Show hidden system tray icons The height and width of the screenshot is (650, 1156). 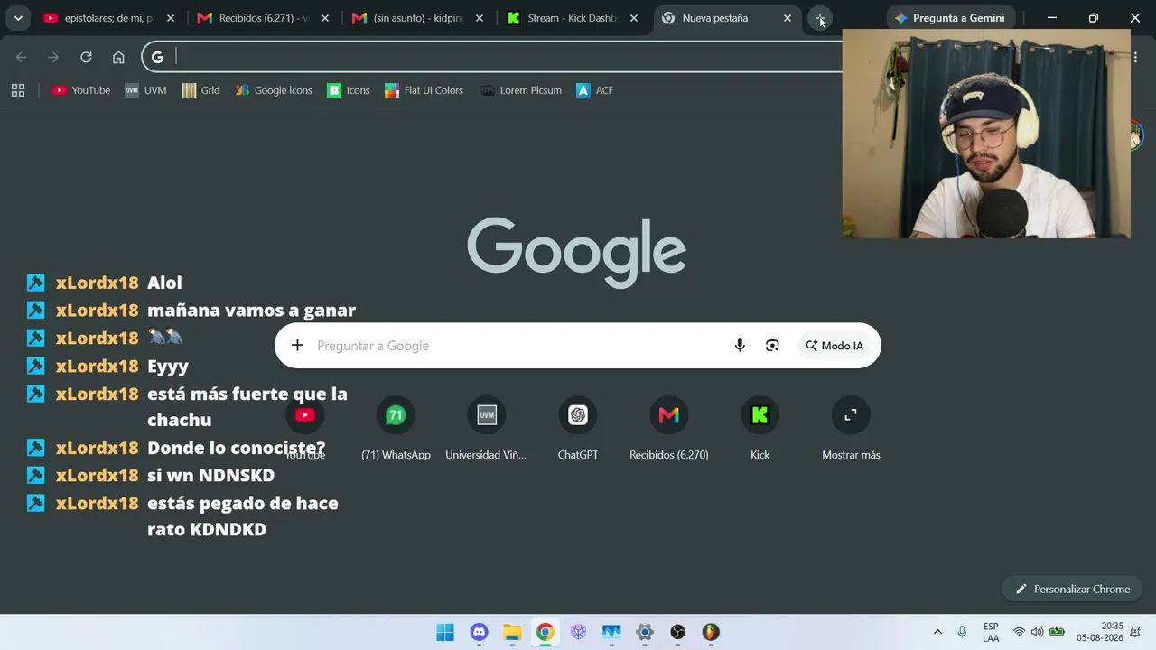point(937,632)
